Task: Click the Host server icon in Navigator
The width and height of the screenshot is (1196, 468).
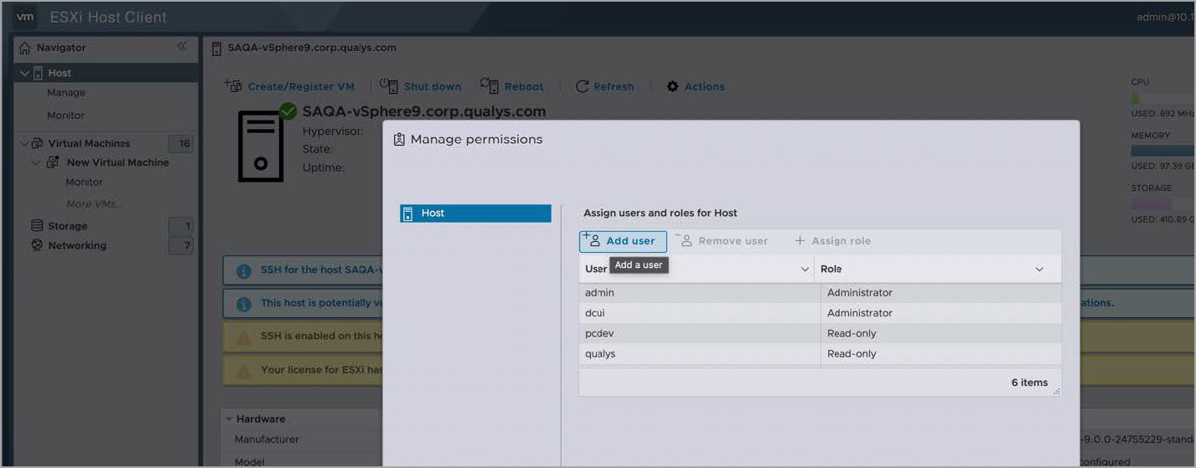Action: [38, 73]
